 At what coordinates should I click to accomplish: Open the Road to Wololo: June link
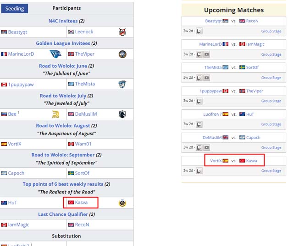click(x=63, y=66)
